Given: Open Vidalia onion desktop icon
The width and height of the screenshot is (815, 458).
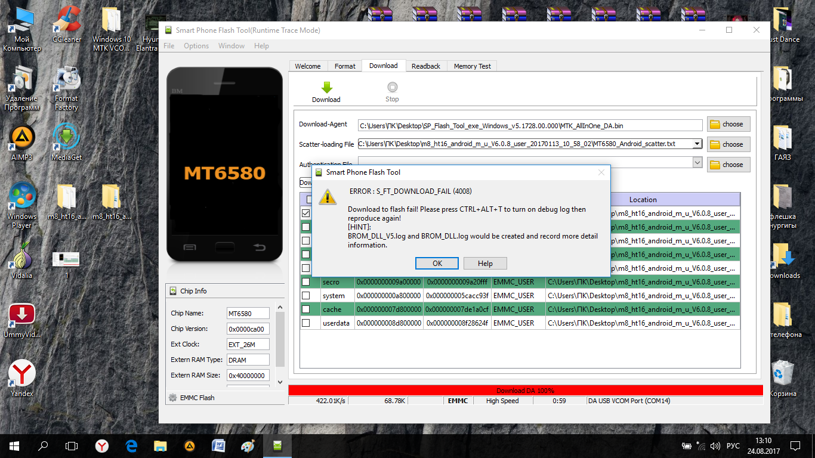Looking at the screenshot, I should click(x=21, y=256).
